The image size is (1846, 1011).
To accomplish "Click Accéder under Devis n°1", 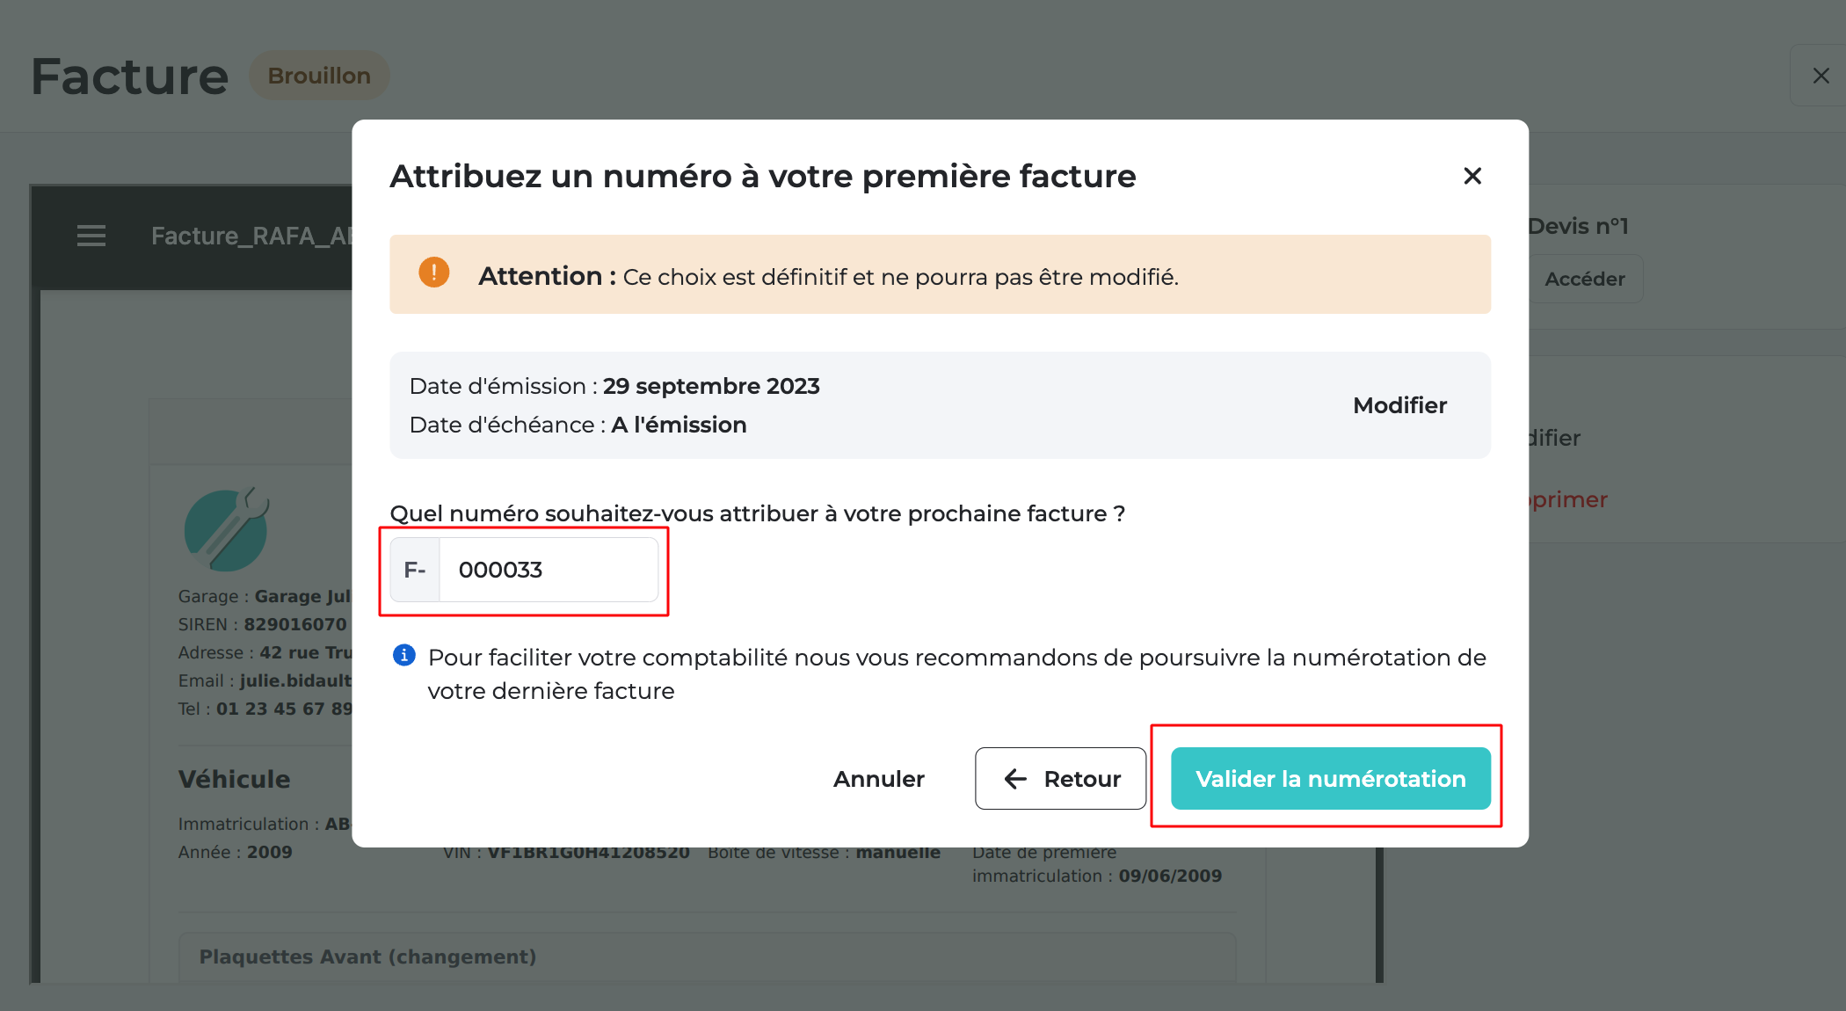I will click(1586, 279).
